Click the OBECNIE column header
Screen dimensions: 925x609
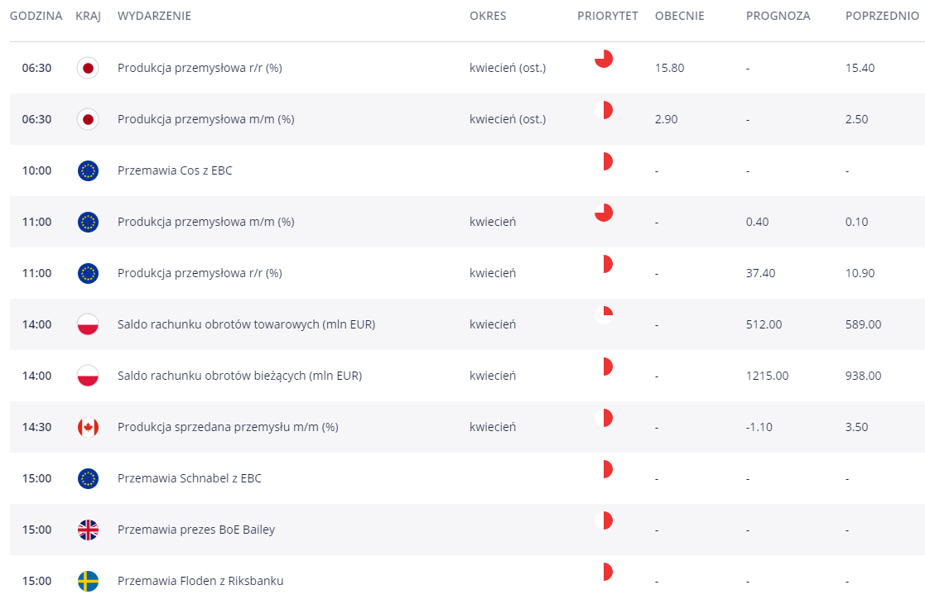point(680,16)
